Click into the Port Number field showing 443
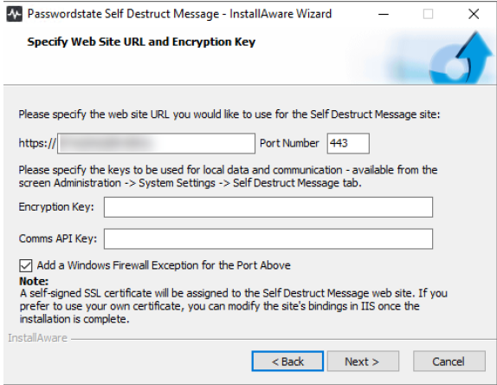The image size is (497, 385). click(348, 143)
